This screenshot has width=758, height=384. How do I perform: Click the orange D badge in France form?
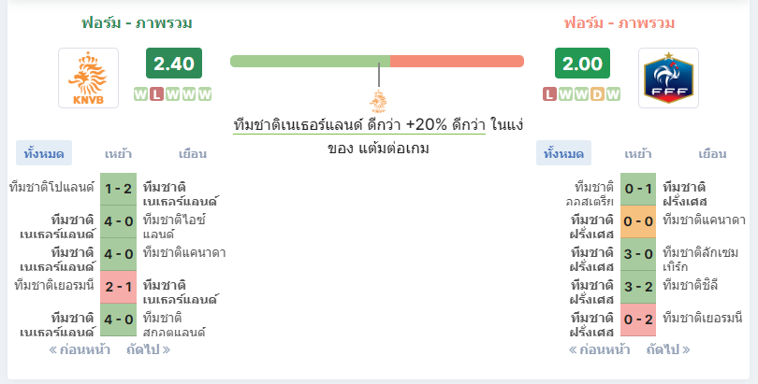point(597,94)
